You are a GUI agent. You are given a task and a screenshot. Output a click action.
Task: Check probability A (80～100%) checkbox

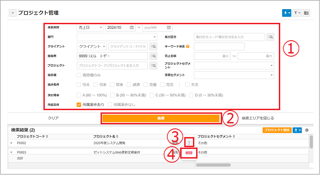(79, 95)
